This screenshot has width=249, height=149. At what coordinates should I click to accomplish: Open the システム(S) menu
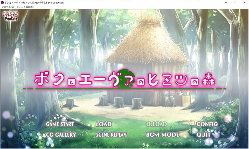8,7
